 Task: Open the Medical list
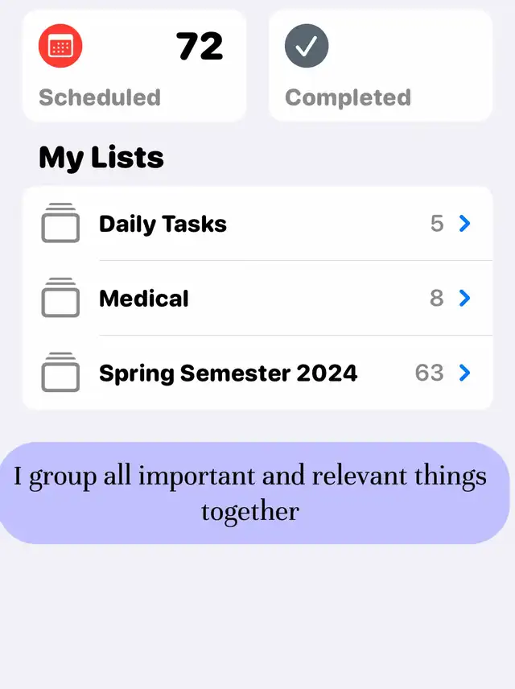click(257, 298)
